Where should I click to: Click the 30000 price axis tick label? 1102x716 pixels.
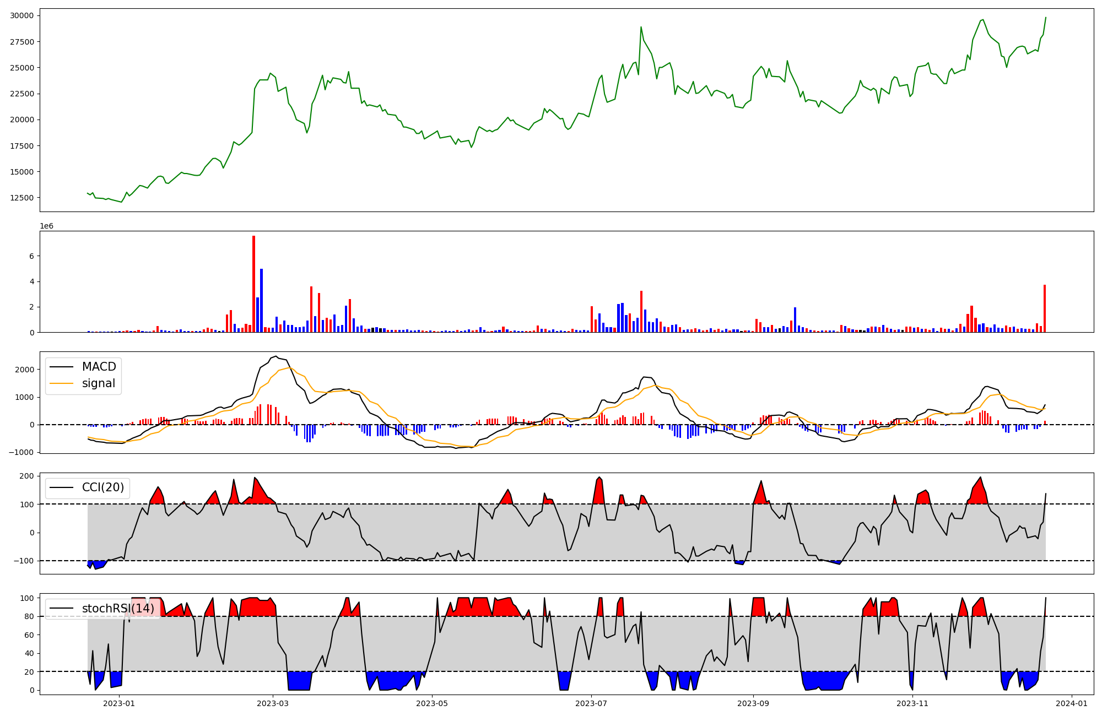tap(21, 15)
